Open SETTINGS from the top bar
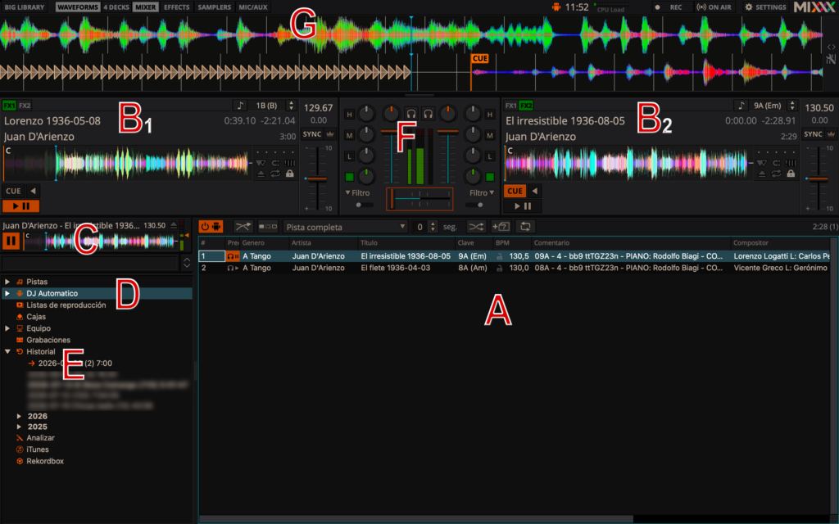The image size is (839, 524). pos(766,7)
